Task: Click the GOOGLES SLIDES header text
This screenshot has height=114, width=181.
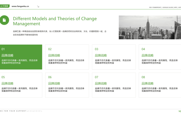Action: pos(168,7)
